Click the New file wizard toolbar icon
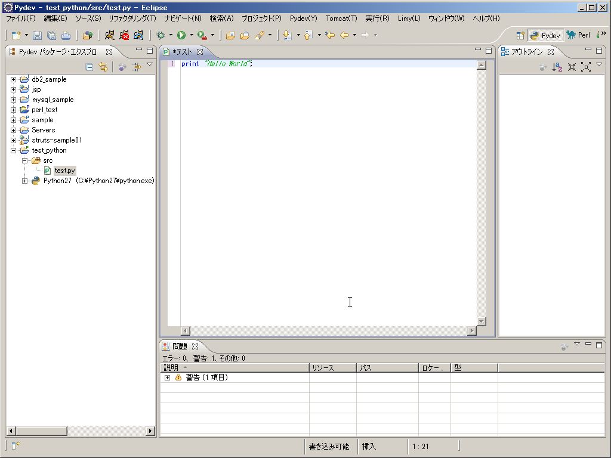 click(x=16, y=35)
